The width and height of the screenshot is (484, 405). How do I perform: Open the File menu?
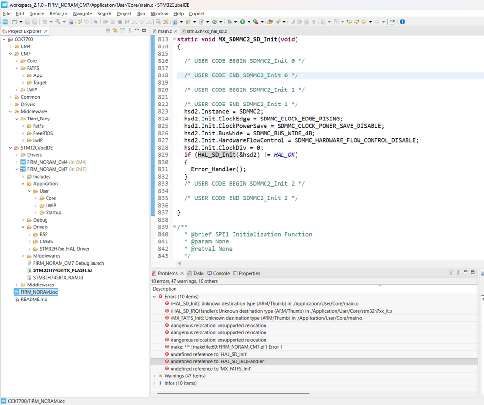click(6, 14)
